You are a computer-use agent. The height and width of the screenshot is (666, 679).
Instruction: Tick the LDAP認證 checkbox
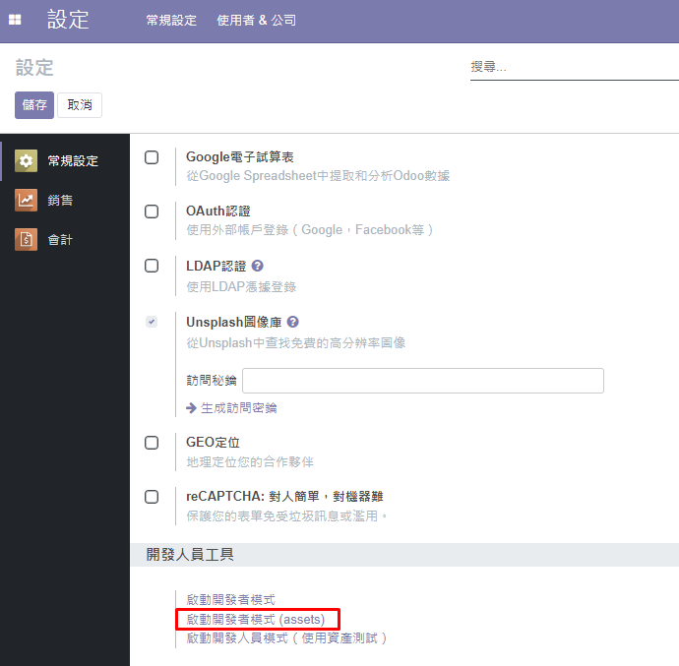click(152, 266)
